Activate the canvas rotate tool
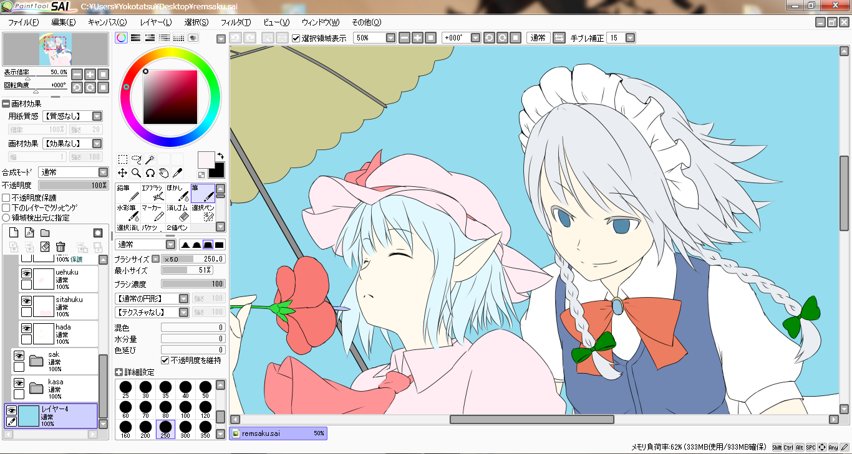Image resolution: width=852 pixels, height=454 pixels. click(x=150, y=173)
